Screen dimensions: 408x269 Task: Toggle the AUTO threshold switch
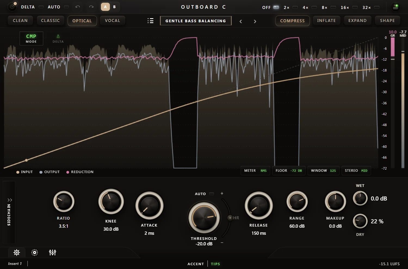point(212,194)
